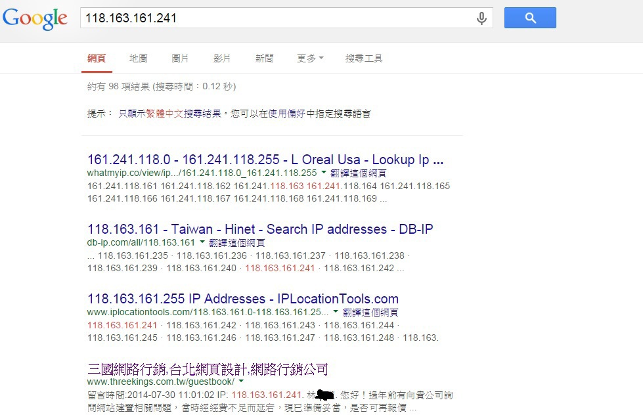
Task: Open the L Oreal Usa Lookup Ip result
Action: [265, 160]
